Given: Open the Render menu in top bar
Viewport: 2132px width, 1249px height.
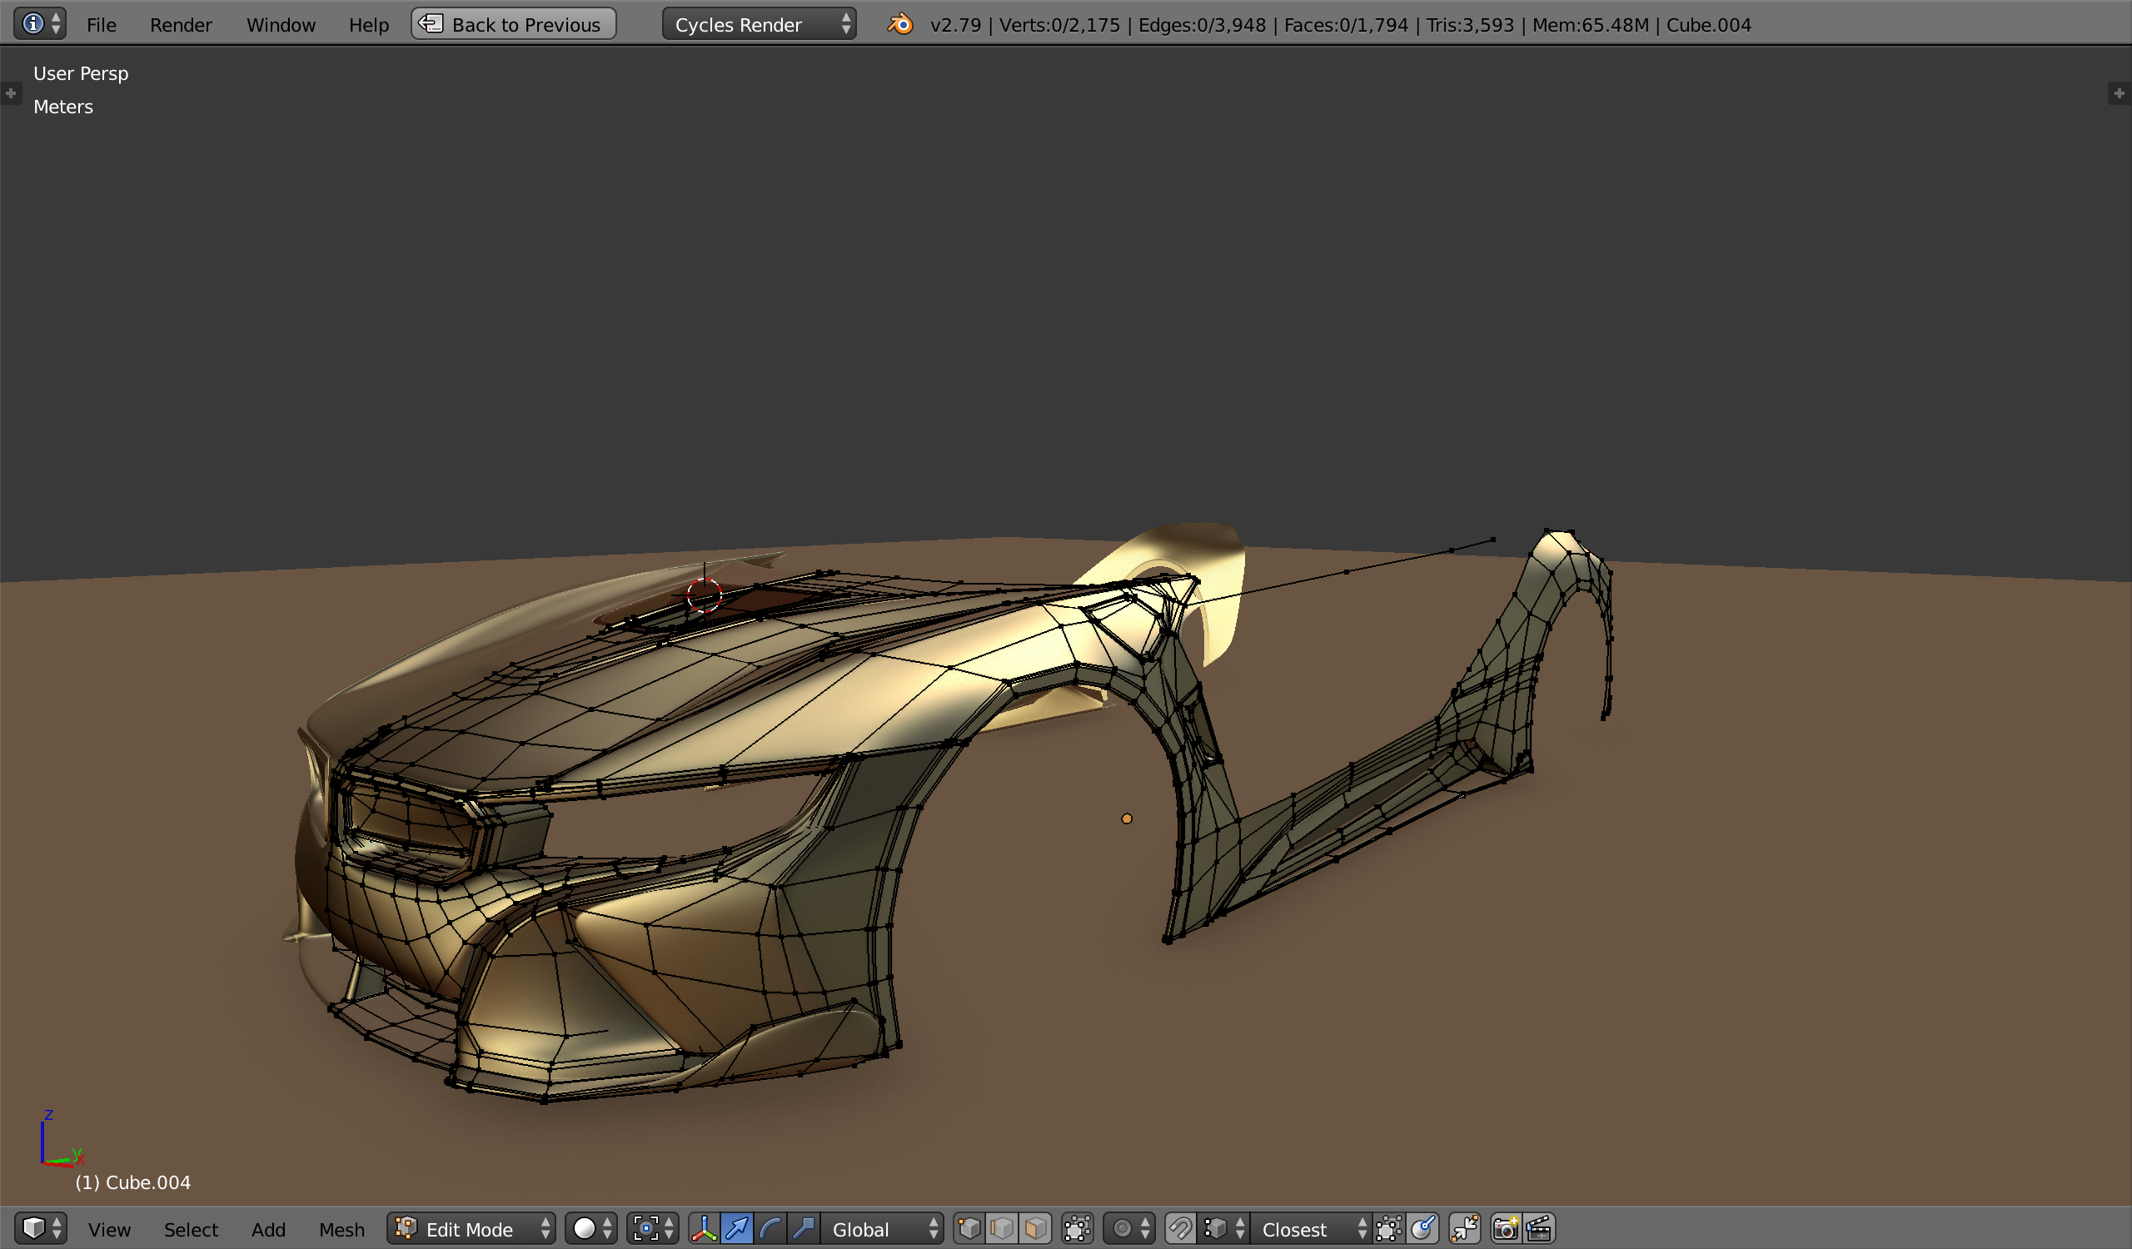Looking at the screenshot, I should 180,24.
